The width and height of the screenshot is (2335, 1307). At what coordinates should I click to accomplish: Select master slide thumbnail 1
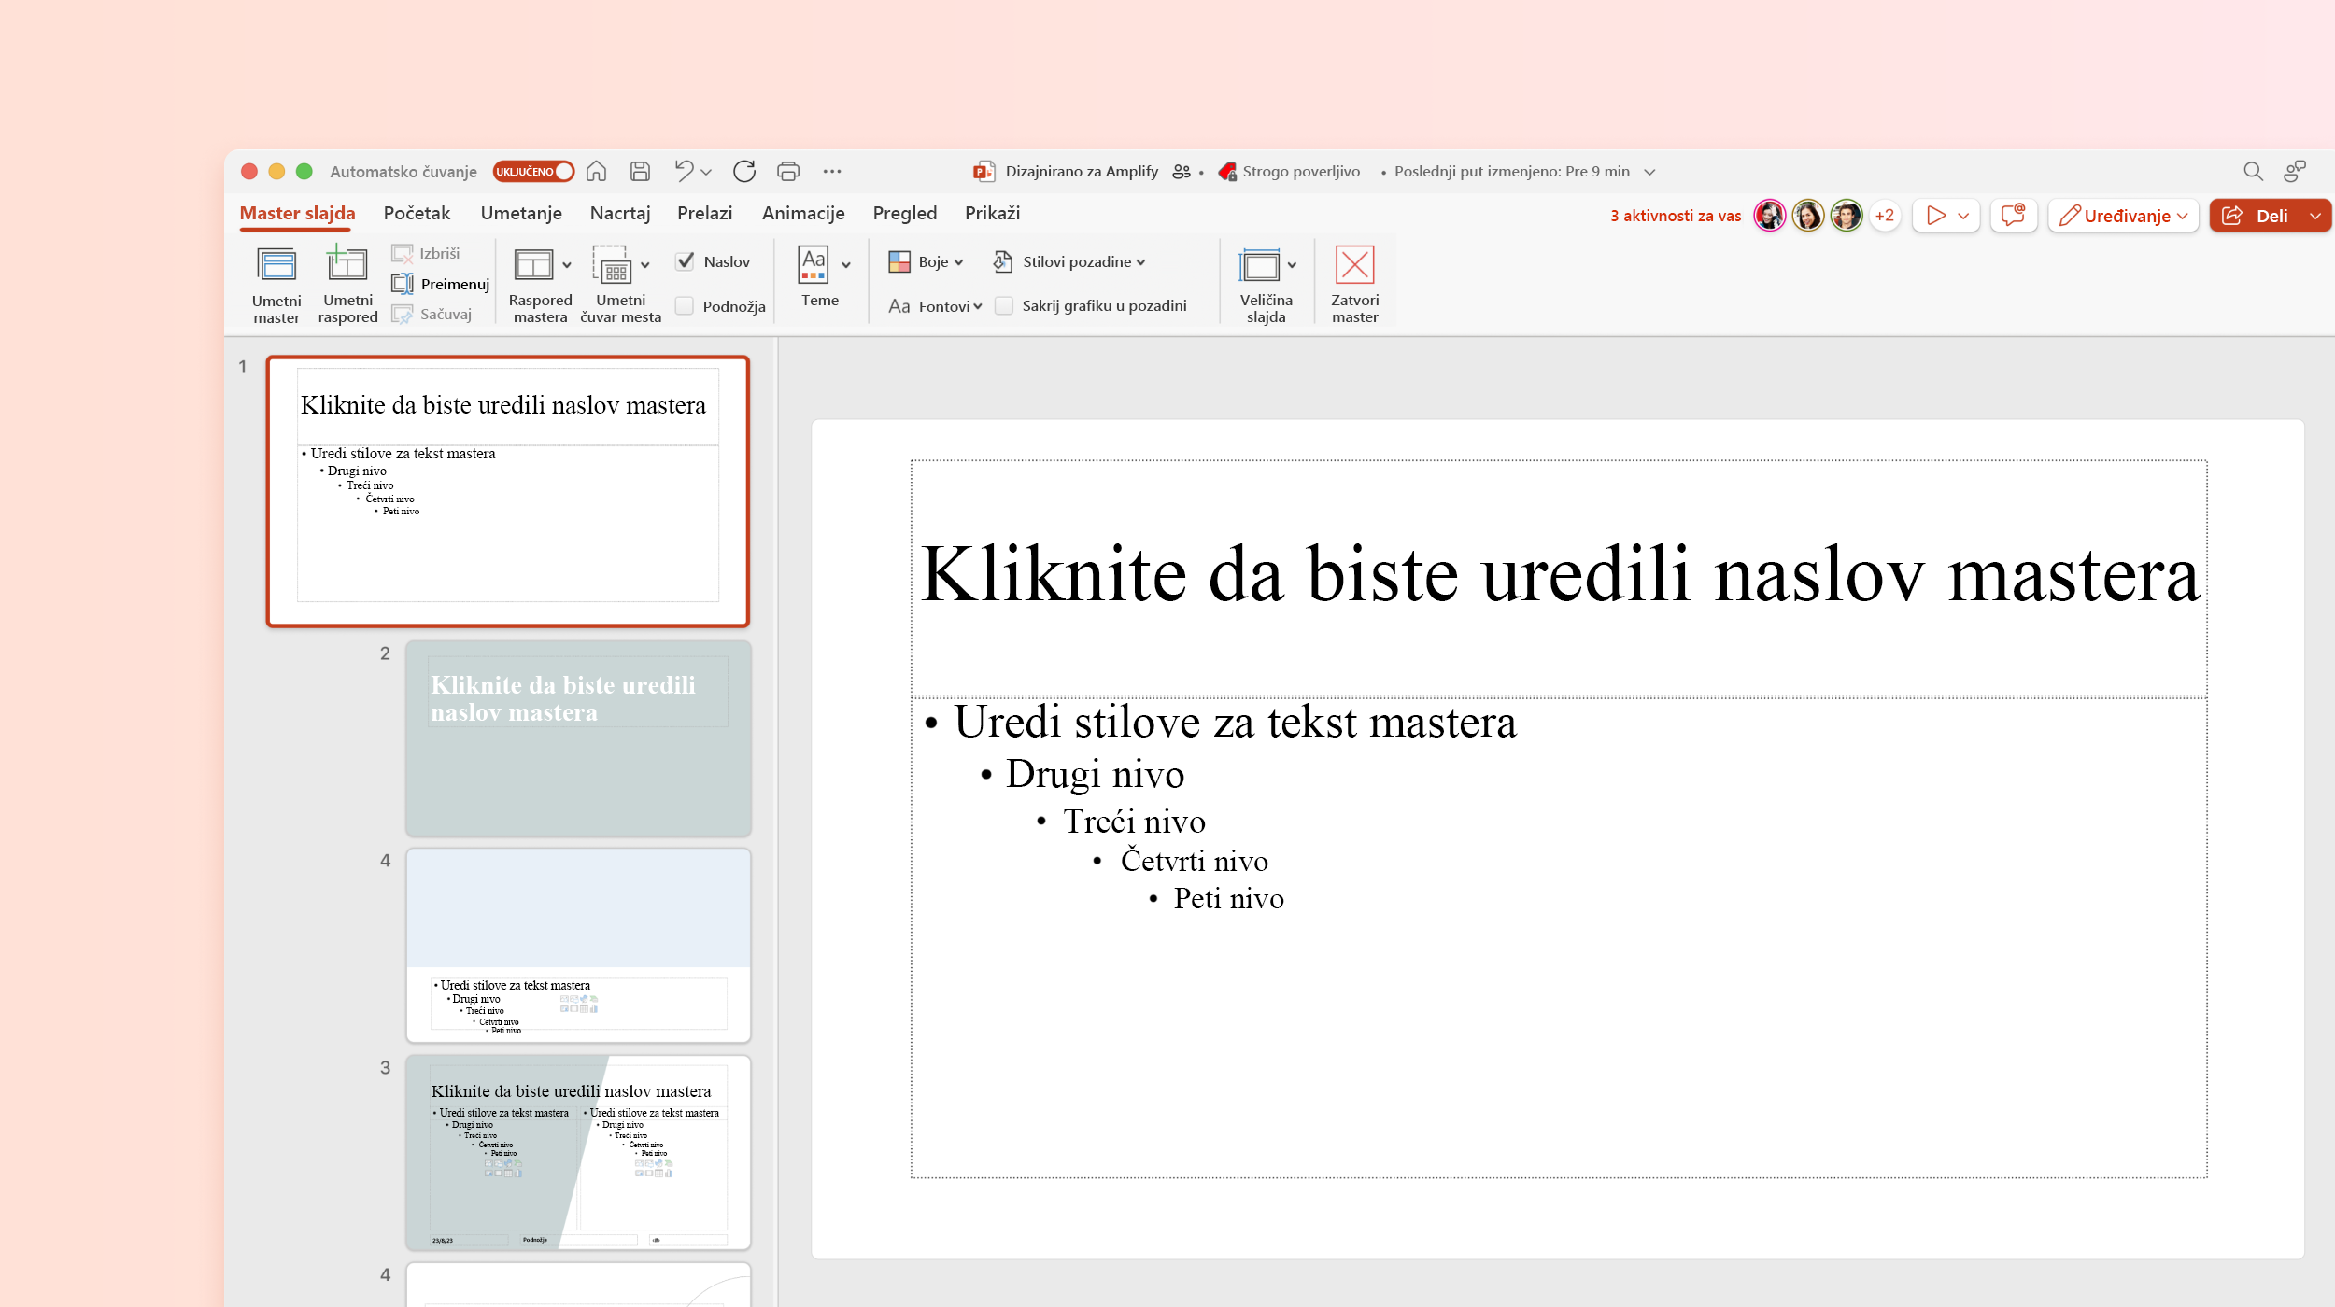(x=508, y=491)
